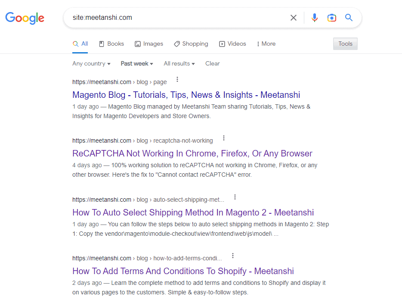This screenshot has height=306, width=402.
Task: Open ReCAPTCHA Not Working result link
Action: click(192, 153)
